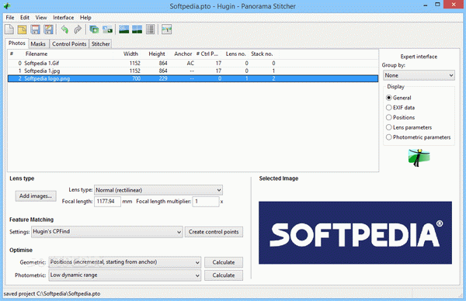
Task: Open the View menu
Action: point(41,18)
